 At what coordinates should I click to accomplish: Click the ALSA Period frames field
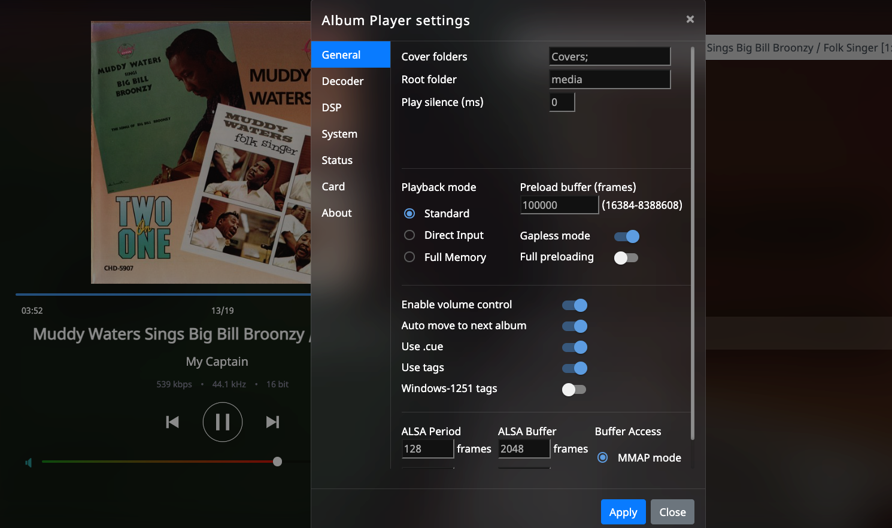tap(427, 448)
